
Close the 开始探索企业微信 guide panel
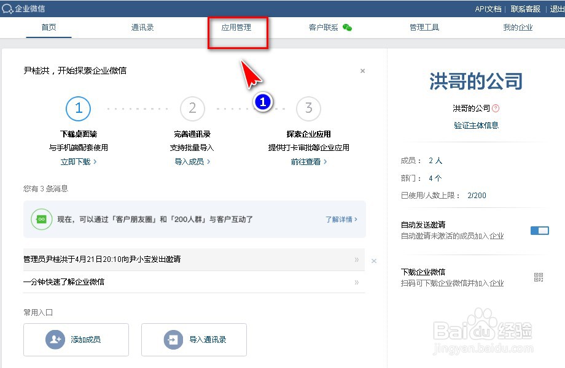[362, 71]
